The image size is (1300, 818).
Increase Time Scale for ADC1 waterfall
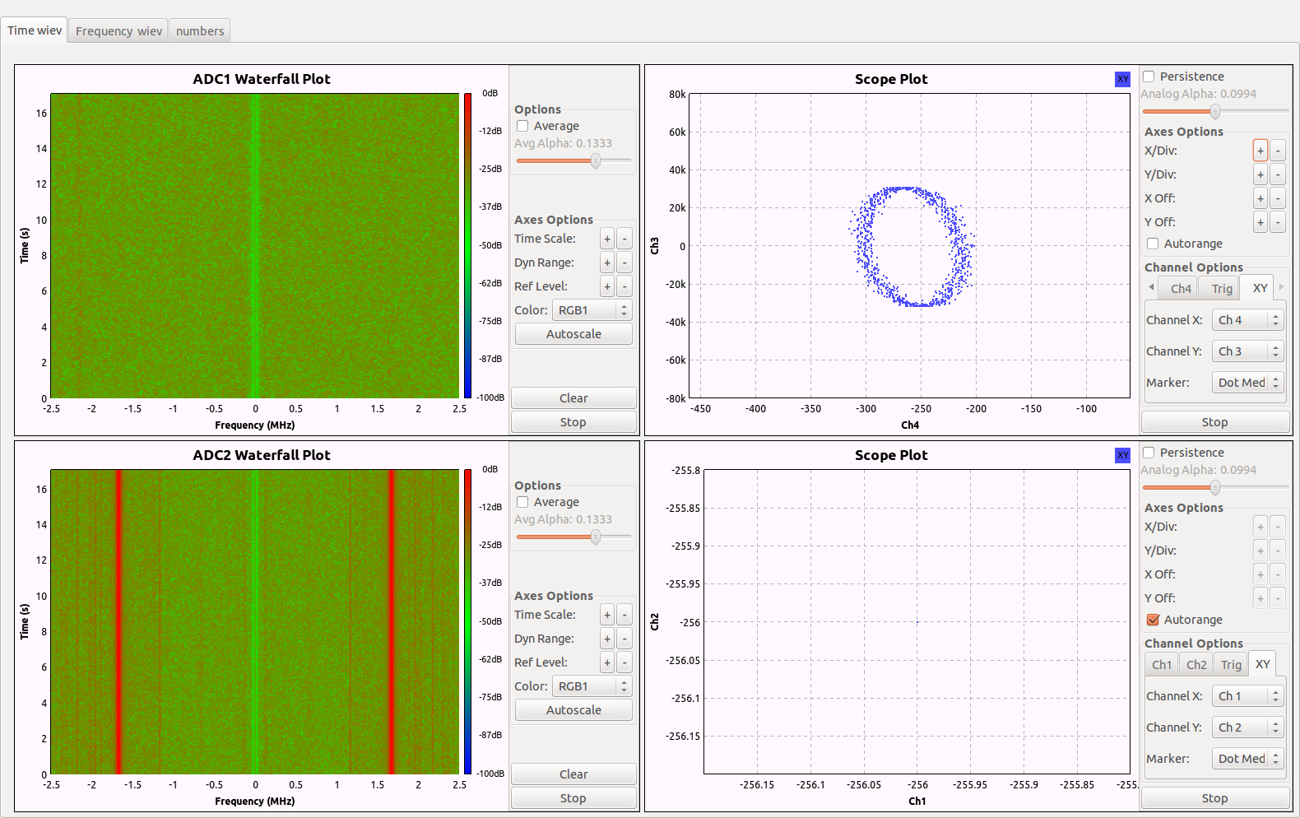pos(607,239)
